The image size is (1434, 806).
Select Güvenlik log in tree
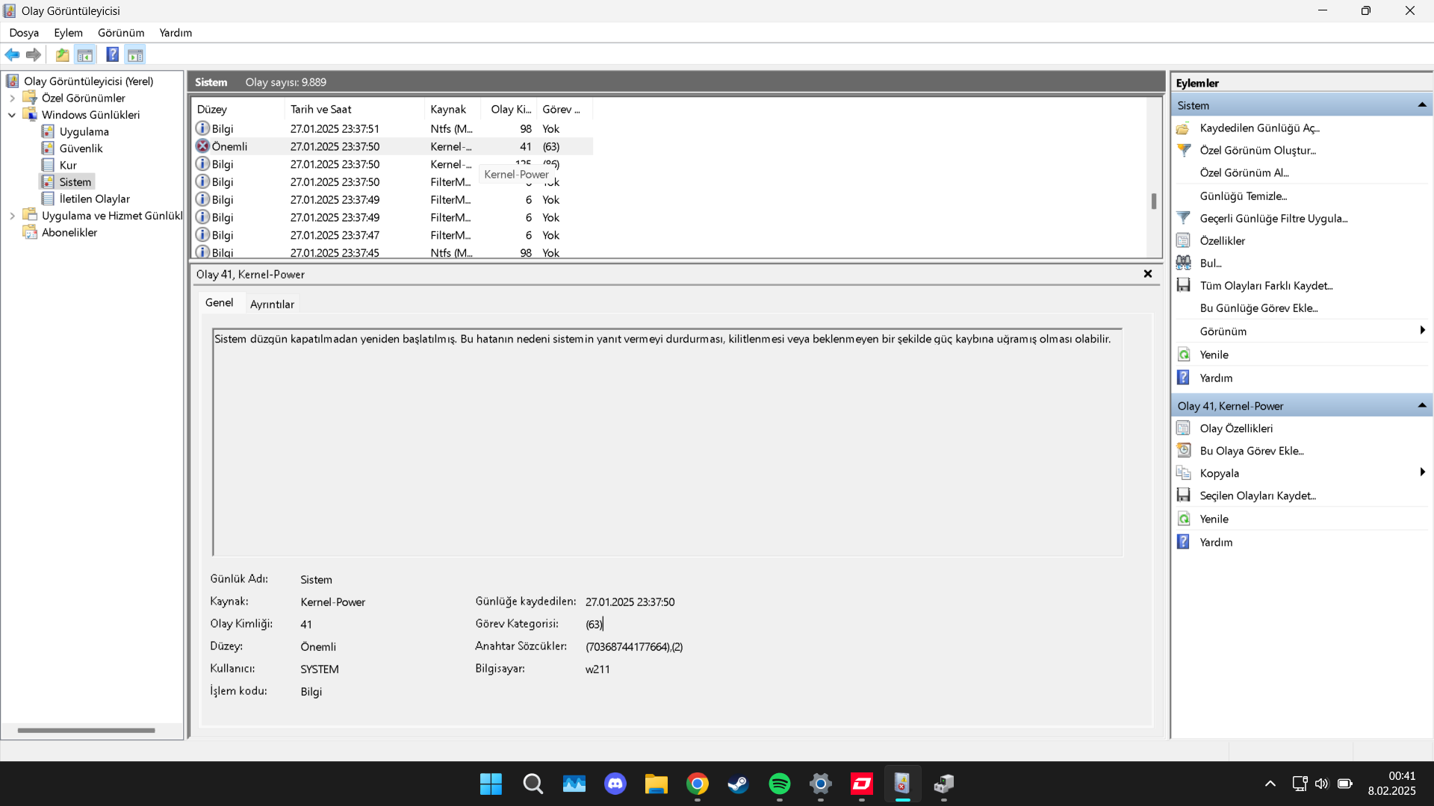click(81, 148)
